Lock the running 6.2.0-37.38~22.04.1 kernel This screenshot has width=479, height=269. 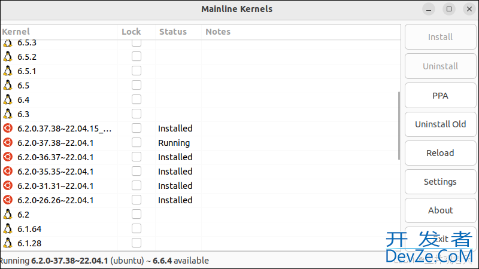[x=137, y=142]
